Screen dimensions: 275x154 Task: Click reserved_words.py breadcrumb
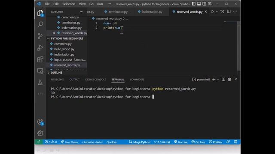tap(109, 18)
